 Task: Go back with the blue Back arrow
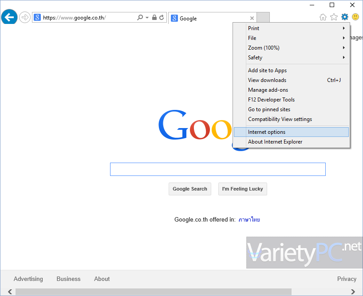tap(9, 17)
